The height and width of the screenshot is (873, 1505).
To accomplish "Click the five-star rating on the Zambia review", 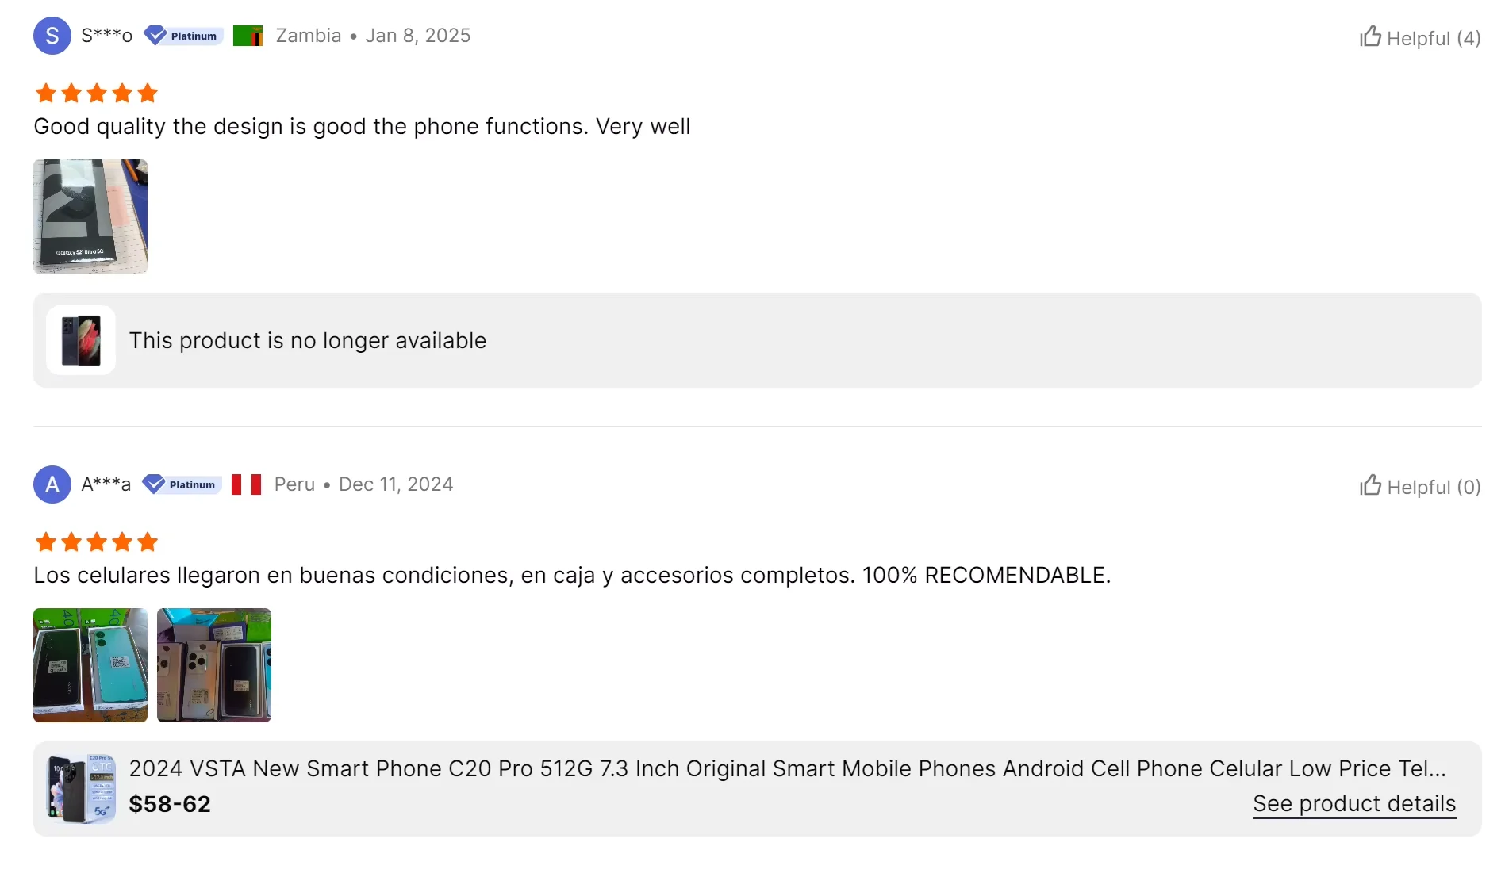I will tap(97, 94).
